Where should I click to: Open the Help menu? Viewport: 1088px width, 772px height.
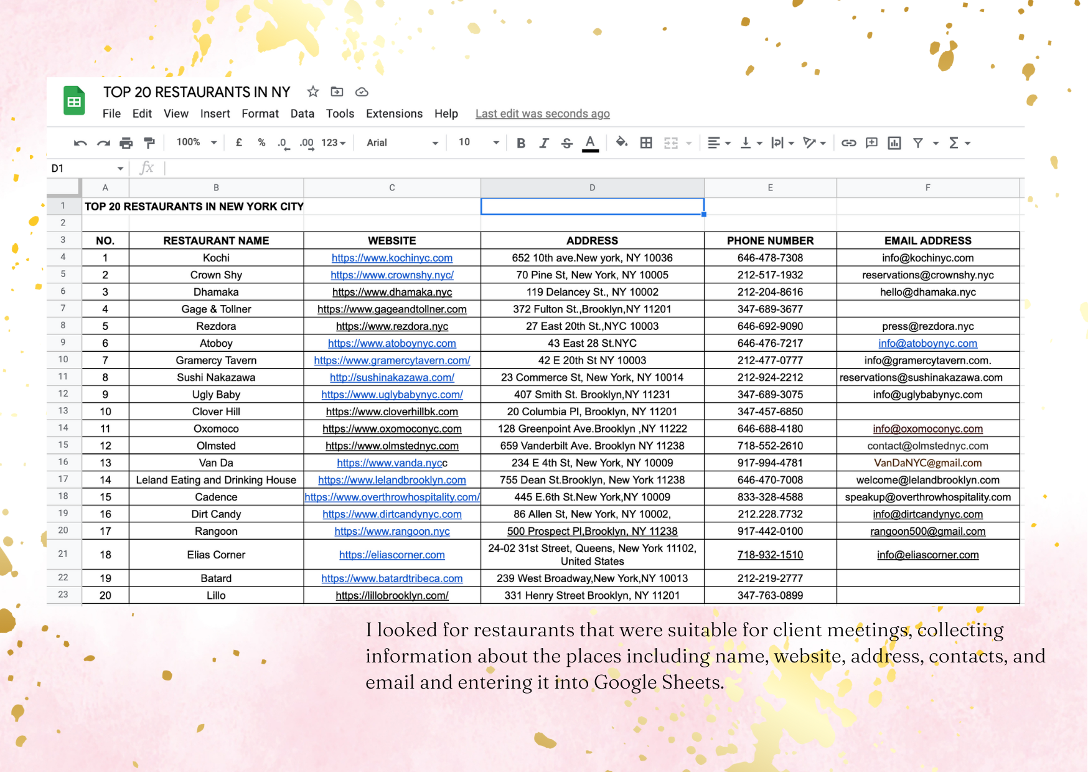point(446,113)
